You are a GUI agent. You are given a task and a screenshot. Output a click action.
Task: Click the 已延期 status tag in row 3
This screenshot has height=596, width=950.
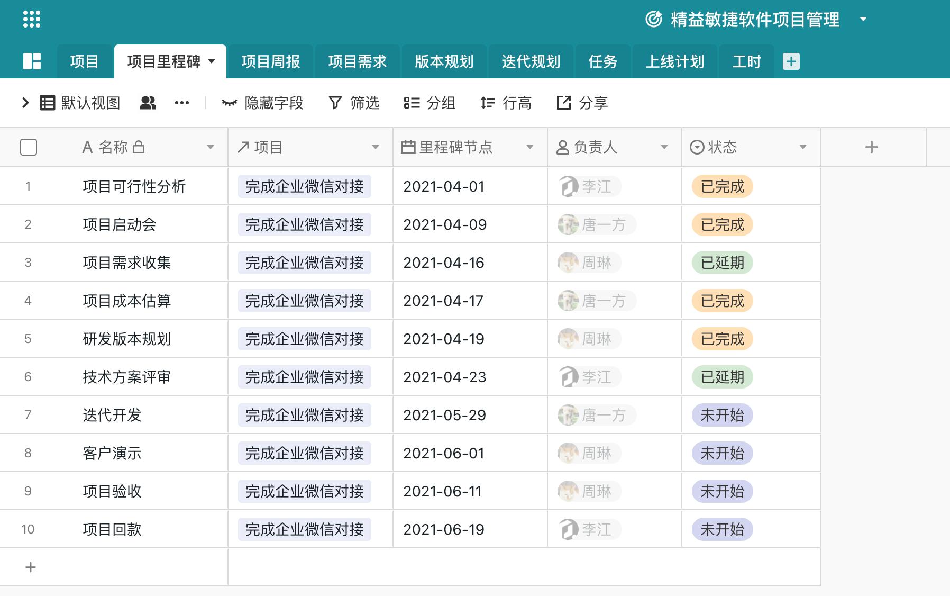(x=722, y=263)
